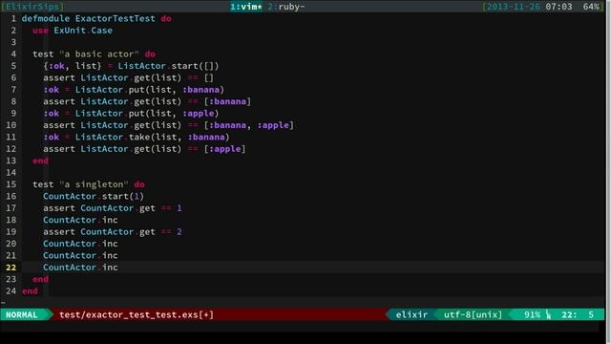Click the value 2 on line 19
Image resolution: width=611 pixels, height=344 pixels.
coord(179,231)
